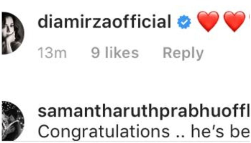
Task: Click the white checkmark inside the verified badge
Action: click(x=184, y=22)
